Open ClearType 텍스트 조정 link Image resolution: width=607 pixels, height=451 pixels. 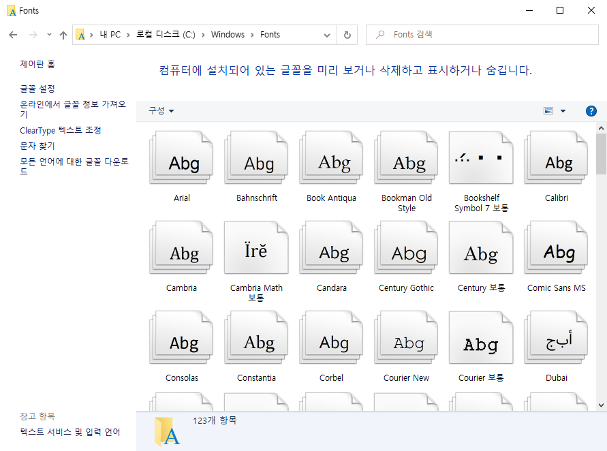tap(61, 130)
